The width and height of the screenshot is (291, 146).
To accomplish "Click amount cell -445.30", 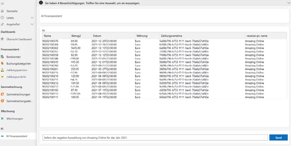I will pyautogui.click(x=74, y=62).
